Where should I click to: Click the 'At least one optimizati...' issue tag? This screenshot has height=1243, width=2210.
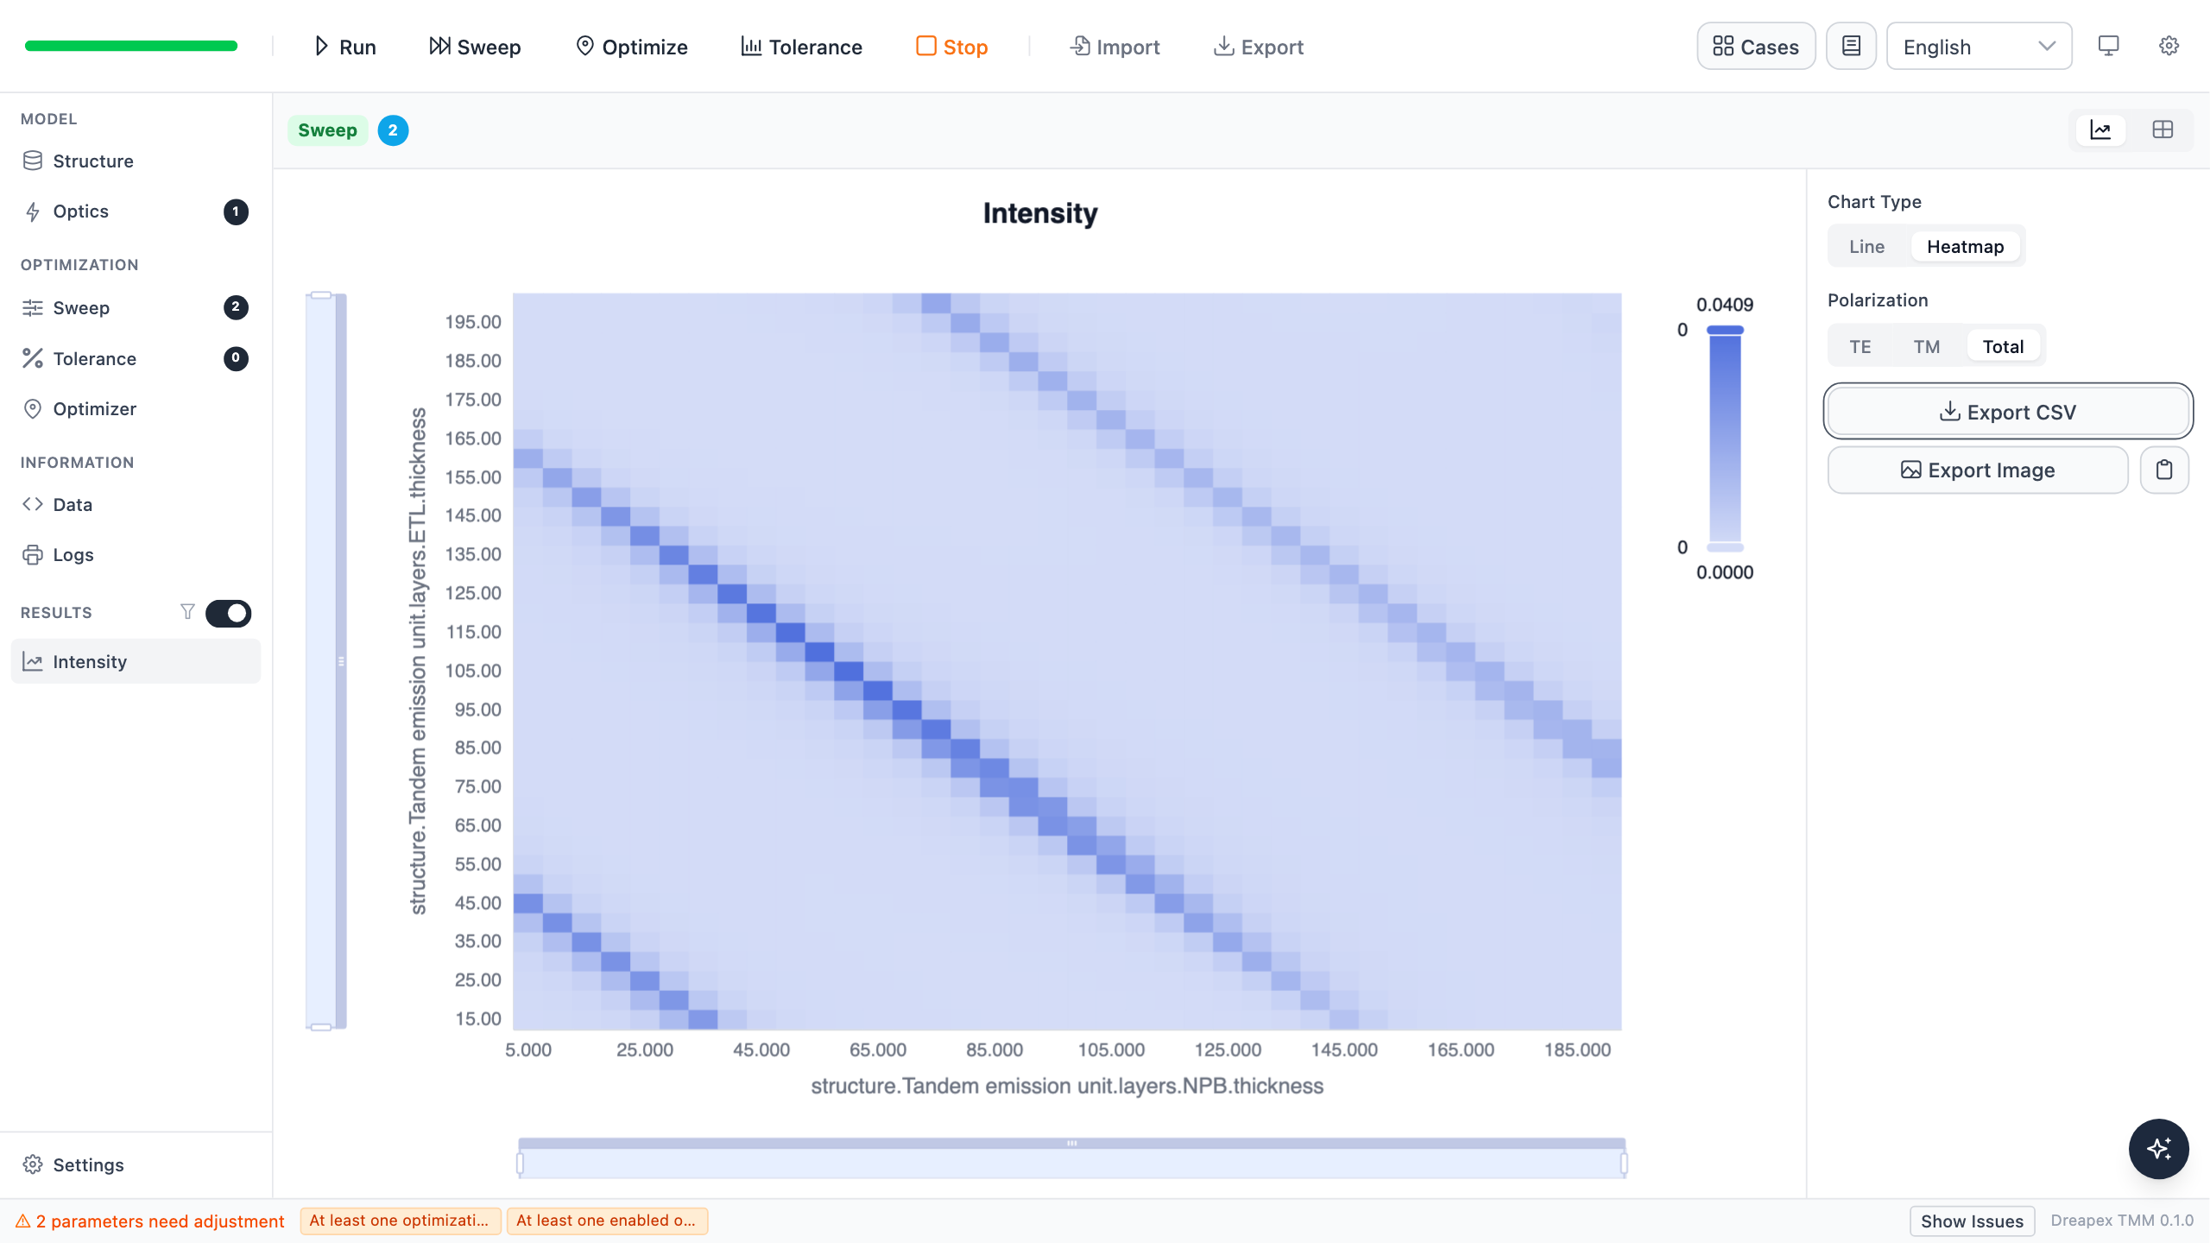[x=400, y=1221]
